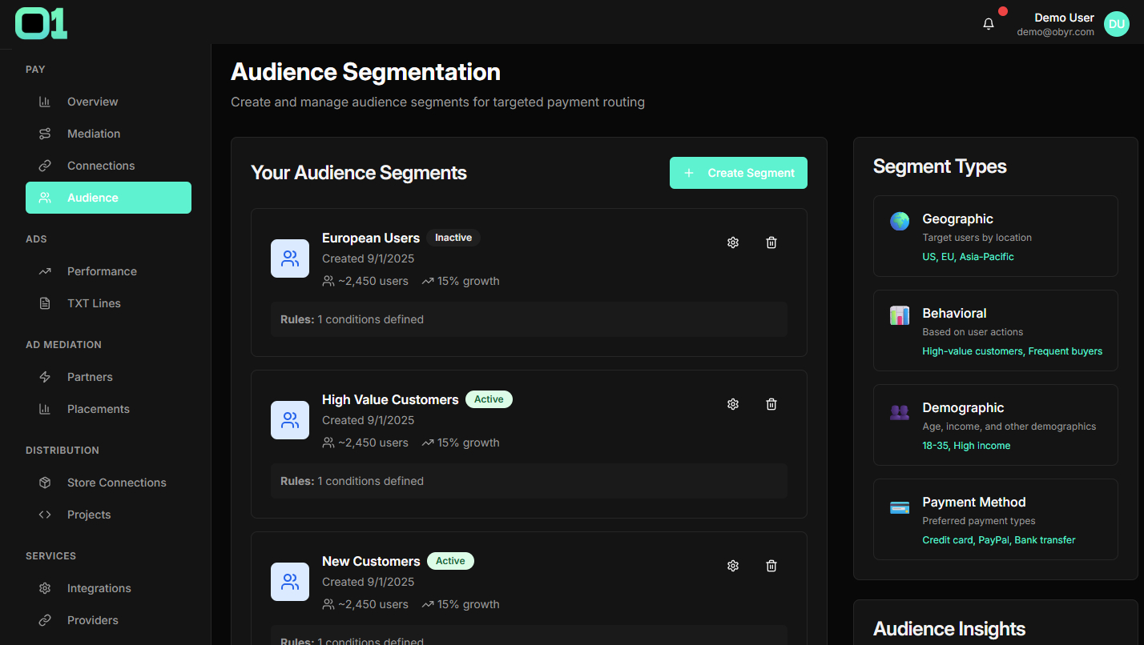The height and width of the screenshot is (645, 1144).
Task: Open settings gear for High Value Customers
Action: click(x=732, y=404)
